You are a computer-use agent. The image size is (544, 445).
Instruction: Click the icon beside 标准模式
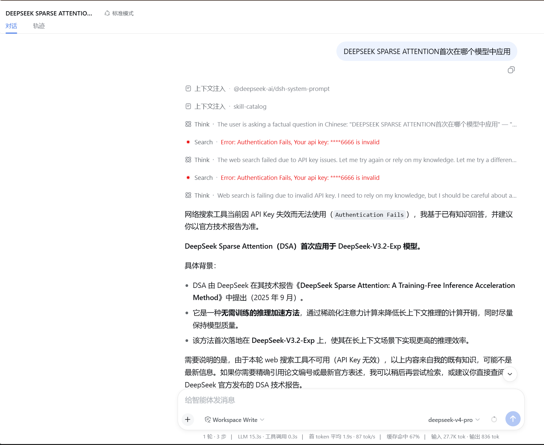click(107, 13)
